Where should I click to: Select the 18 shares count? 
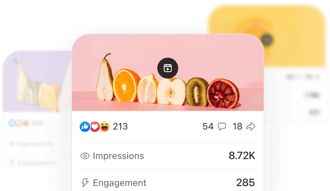[237, 126]
